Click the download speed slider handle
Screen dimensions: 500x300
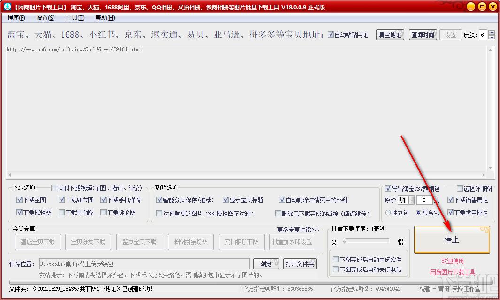click(344, 240)
